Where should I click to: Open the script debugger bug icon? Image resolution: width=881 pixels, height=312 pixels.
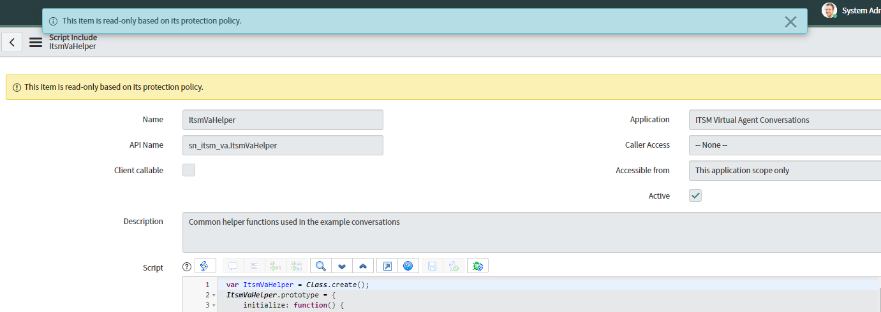click(x=478, y=266)
